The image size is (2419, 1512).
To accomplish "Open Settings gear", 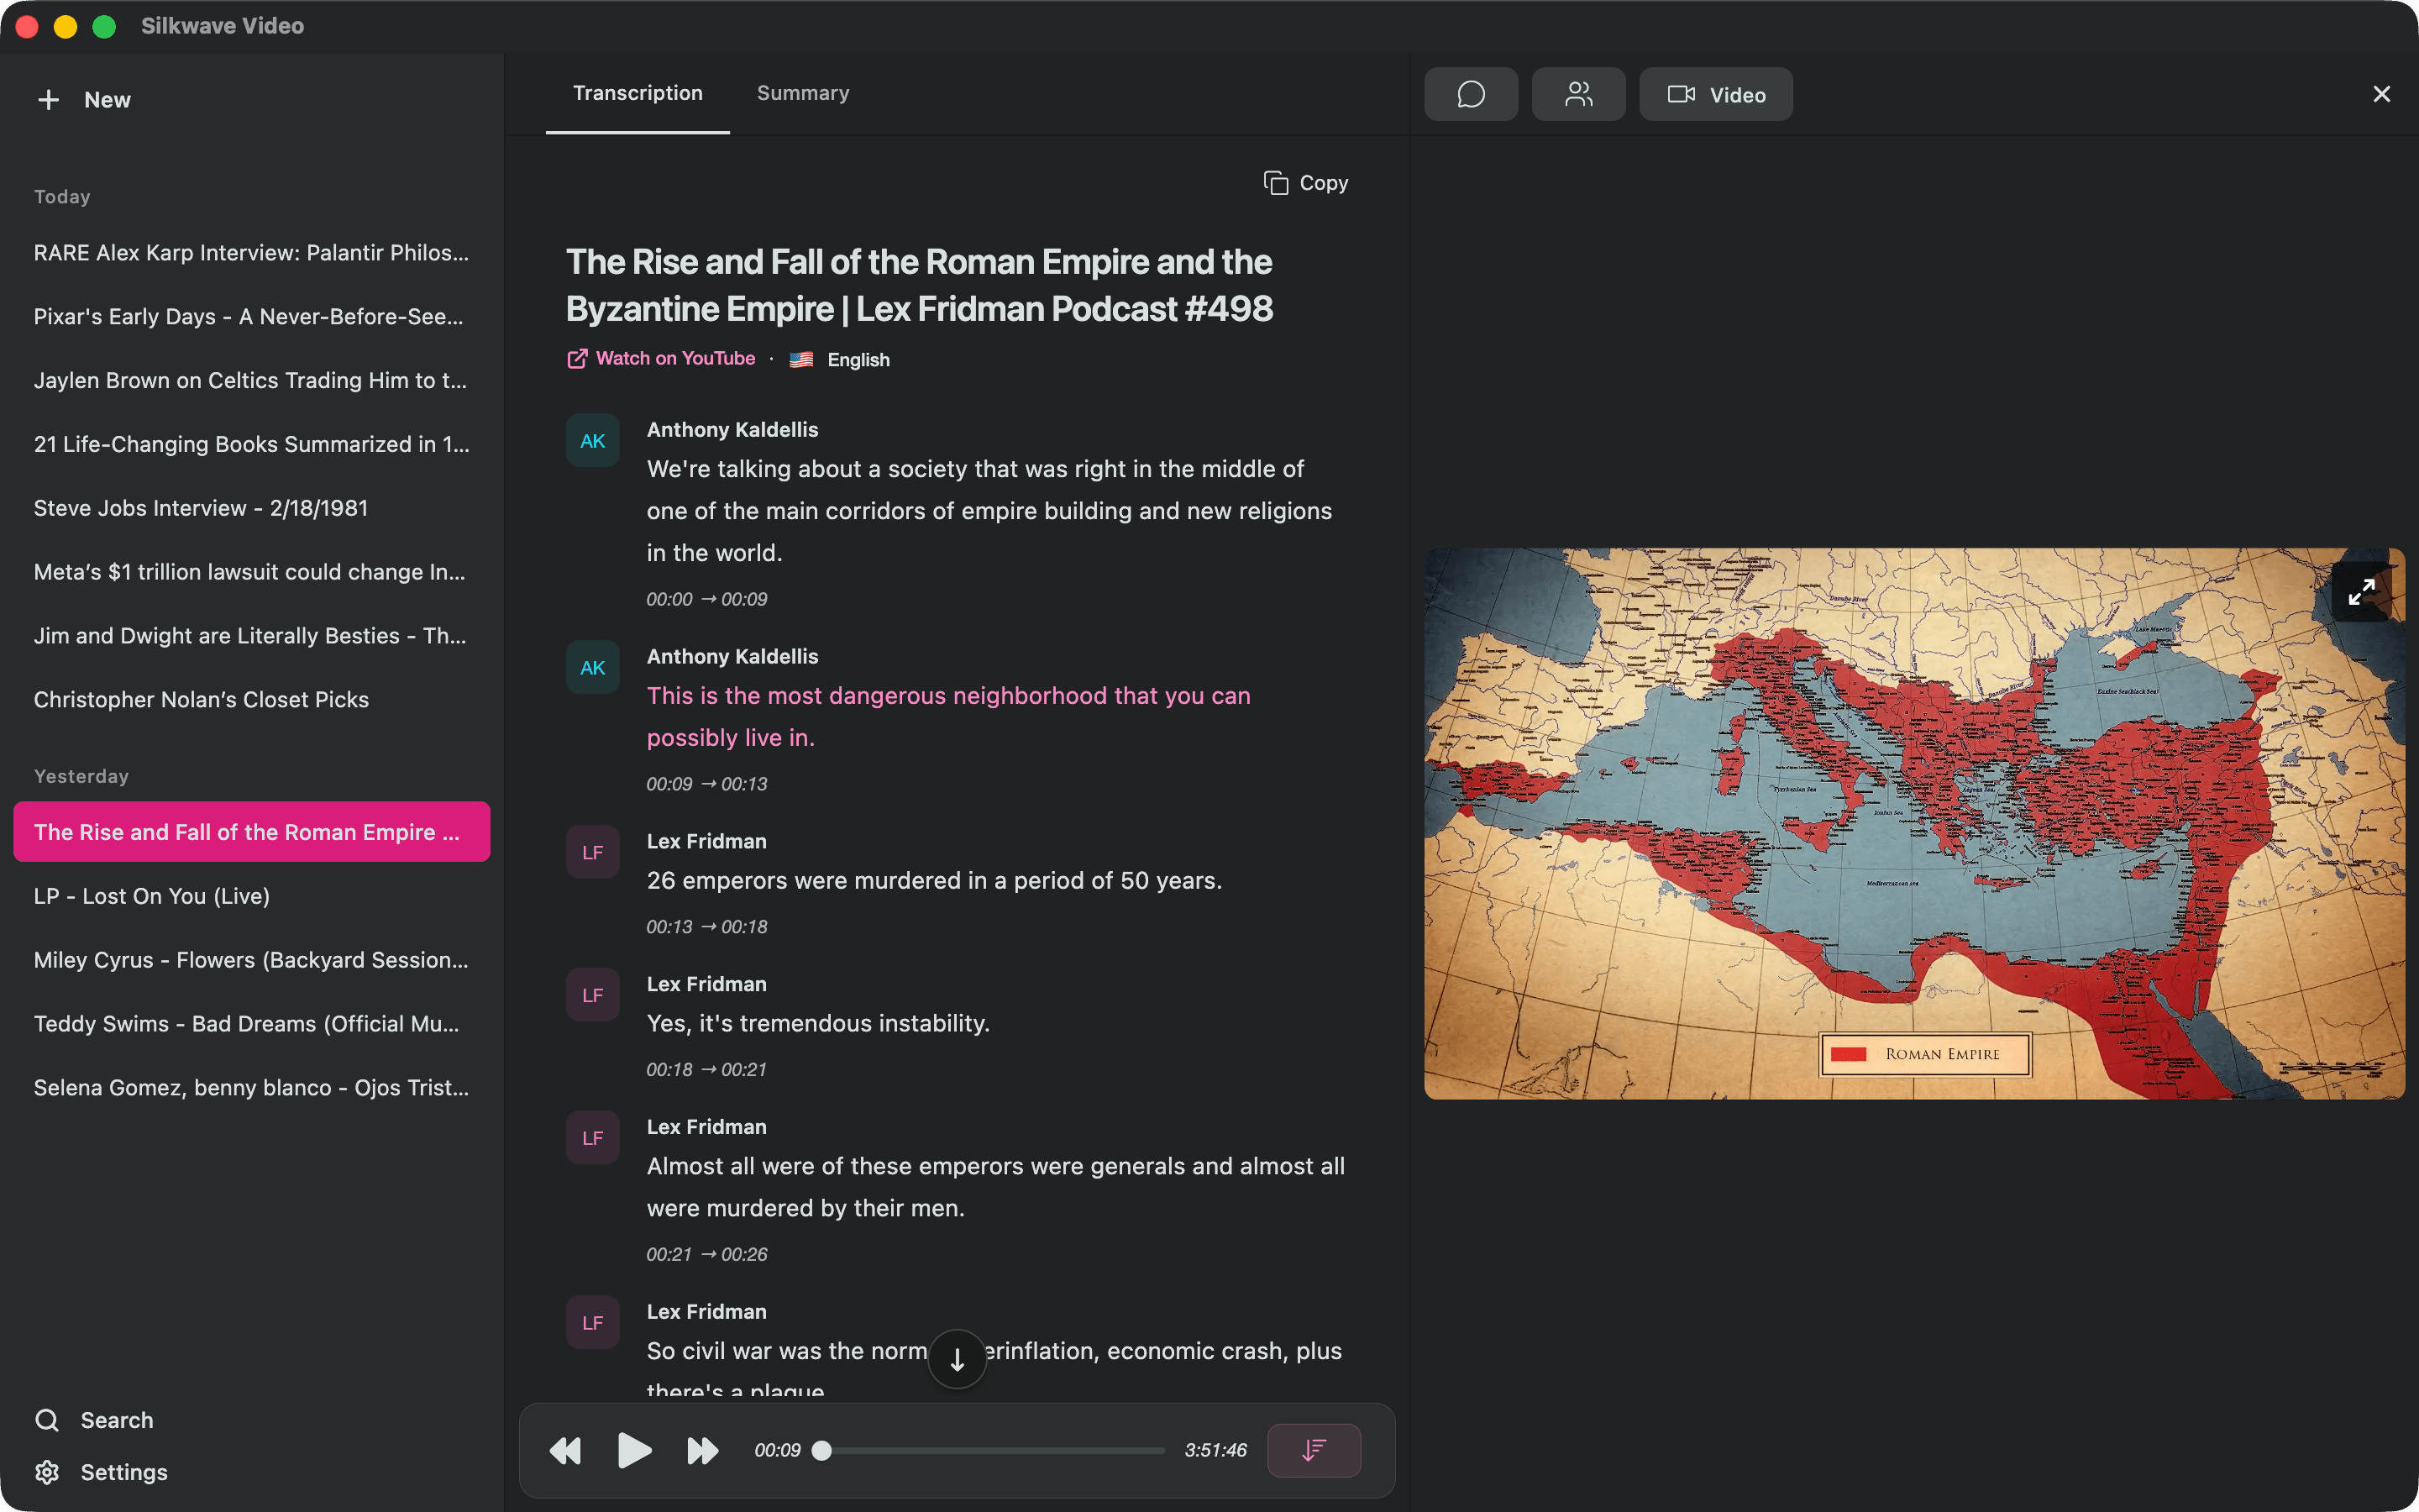I will click(x=47, y=1472).
